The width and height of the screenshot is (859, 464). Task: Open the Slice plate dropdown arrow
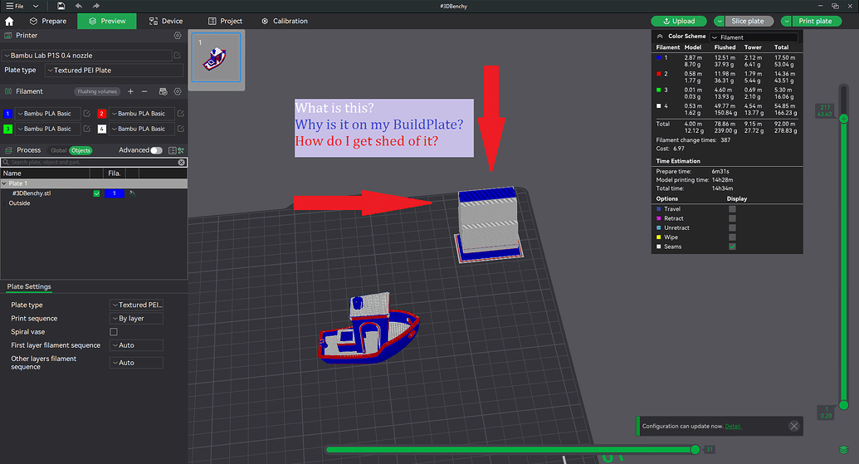pyautogui.click(x=719, y=21)
